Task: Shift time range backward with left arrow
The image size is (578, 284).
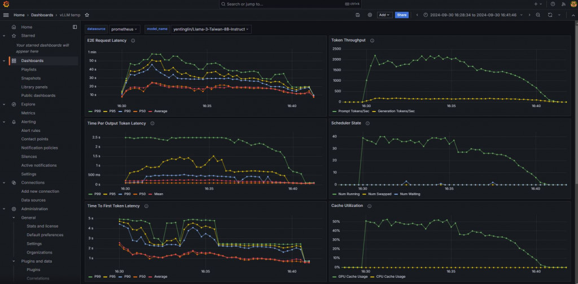Action: tap(417, 15)
